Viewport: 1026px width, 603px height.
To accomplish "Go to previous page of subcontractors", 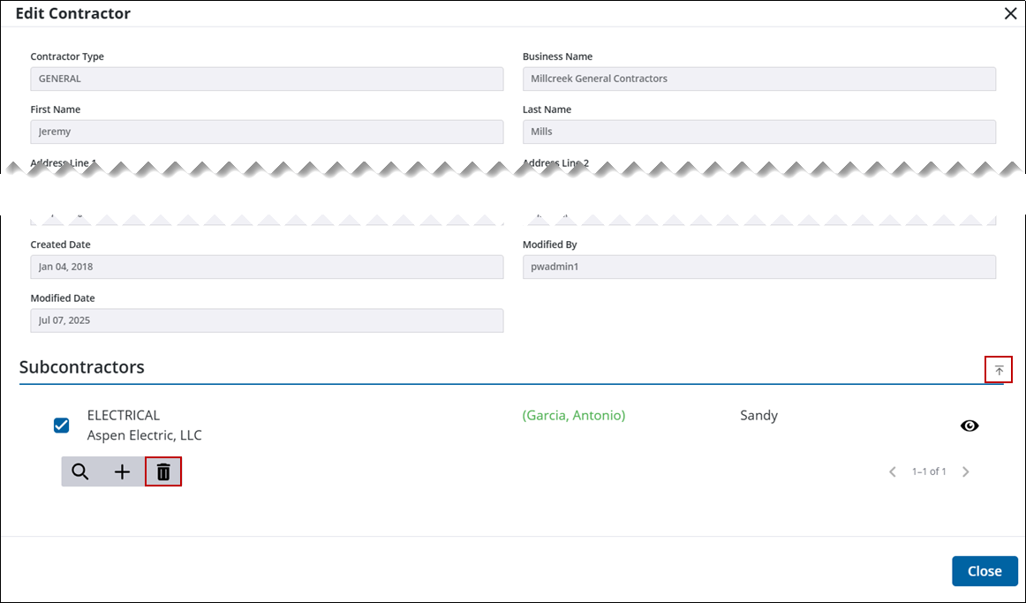I will 893,471.
